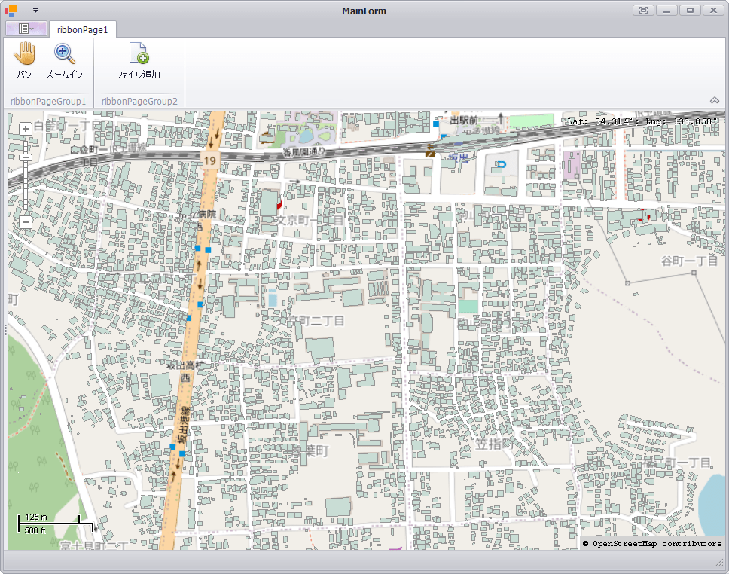The width and height of the screenshot is (729, 574).
Task: Open the application button dropdown arrow
Action: click(35, 10)
